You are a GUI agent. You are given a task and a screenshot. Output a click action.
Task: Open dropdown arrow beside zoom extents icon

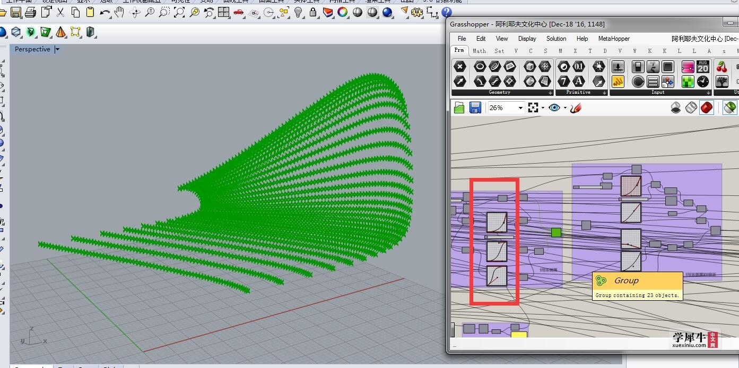542,108
